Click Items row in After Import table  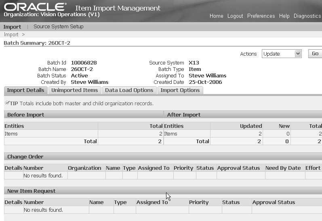click(243, 133)
